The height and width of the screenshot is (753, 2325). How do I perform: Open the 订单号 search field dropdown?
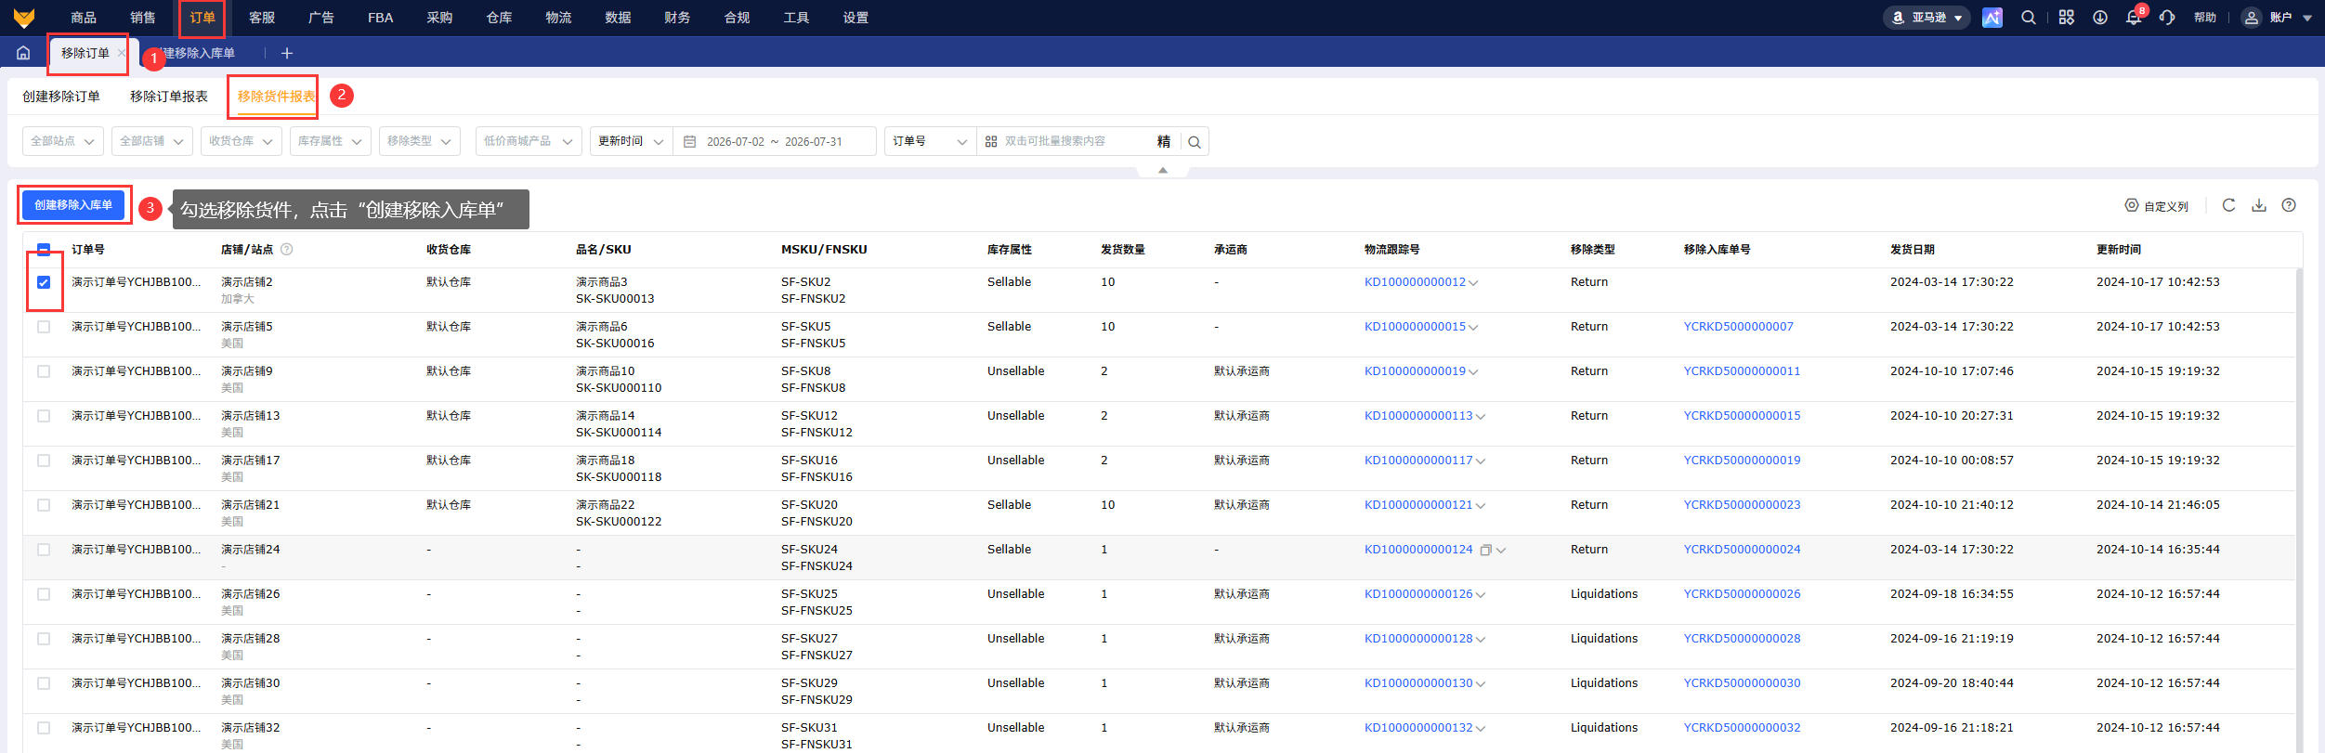coord(931,141)
